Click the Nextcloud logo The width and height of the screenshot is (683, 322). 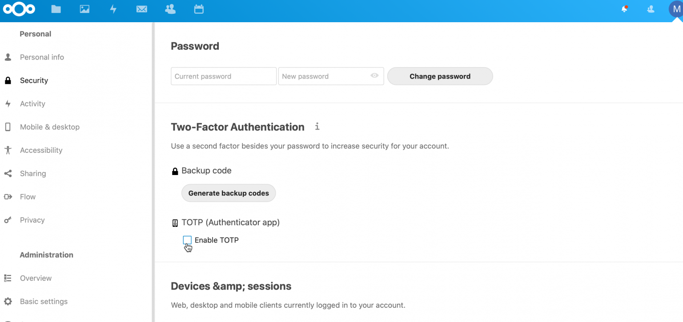[x=19, y=9]
